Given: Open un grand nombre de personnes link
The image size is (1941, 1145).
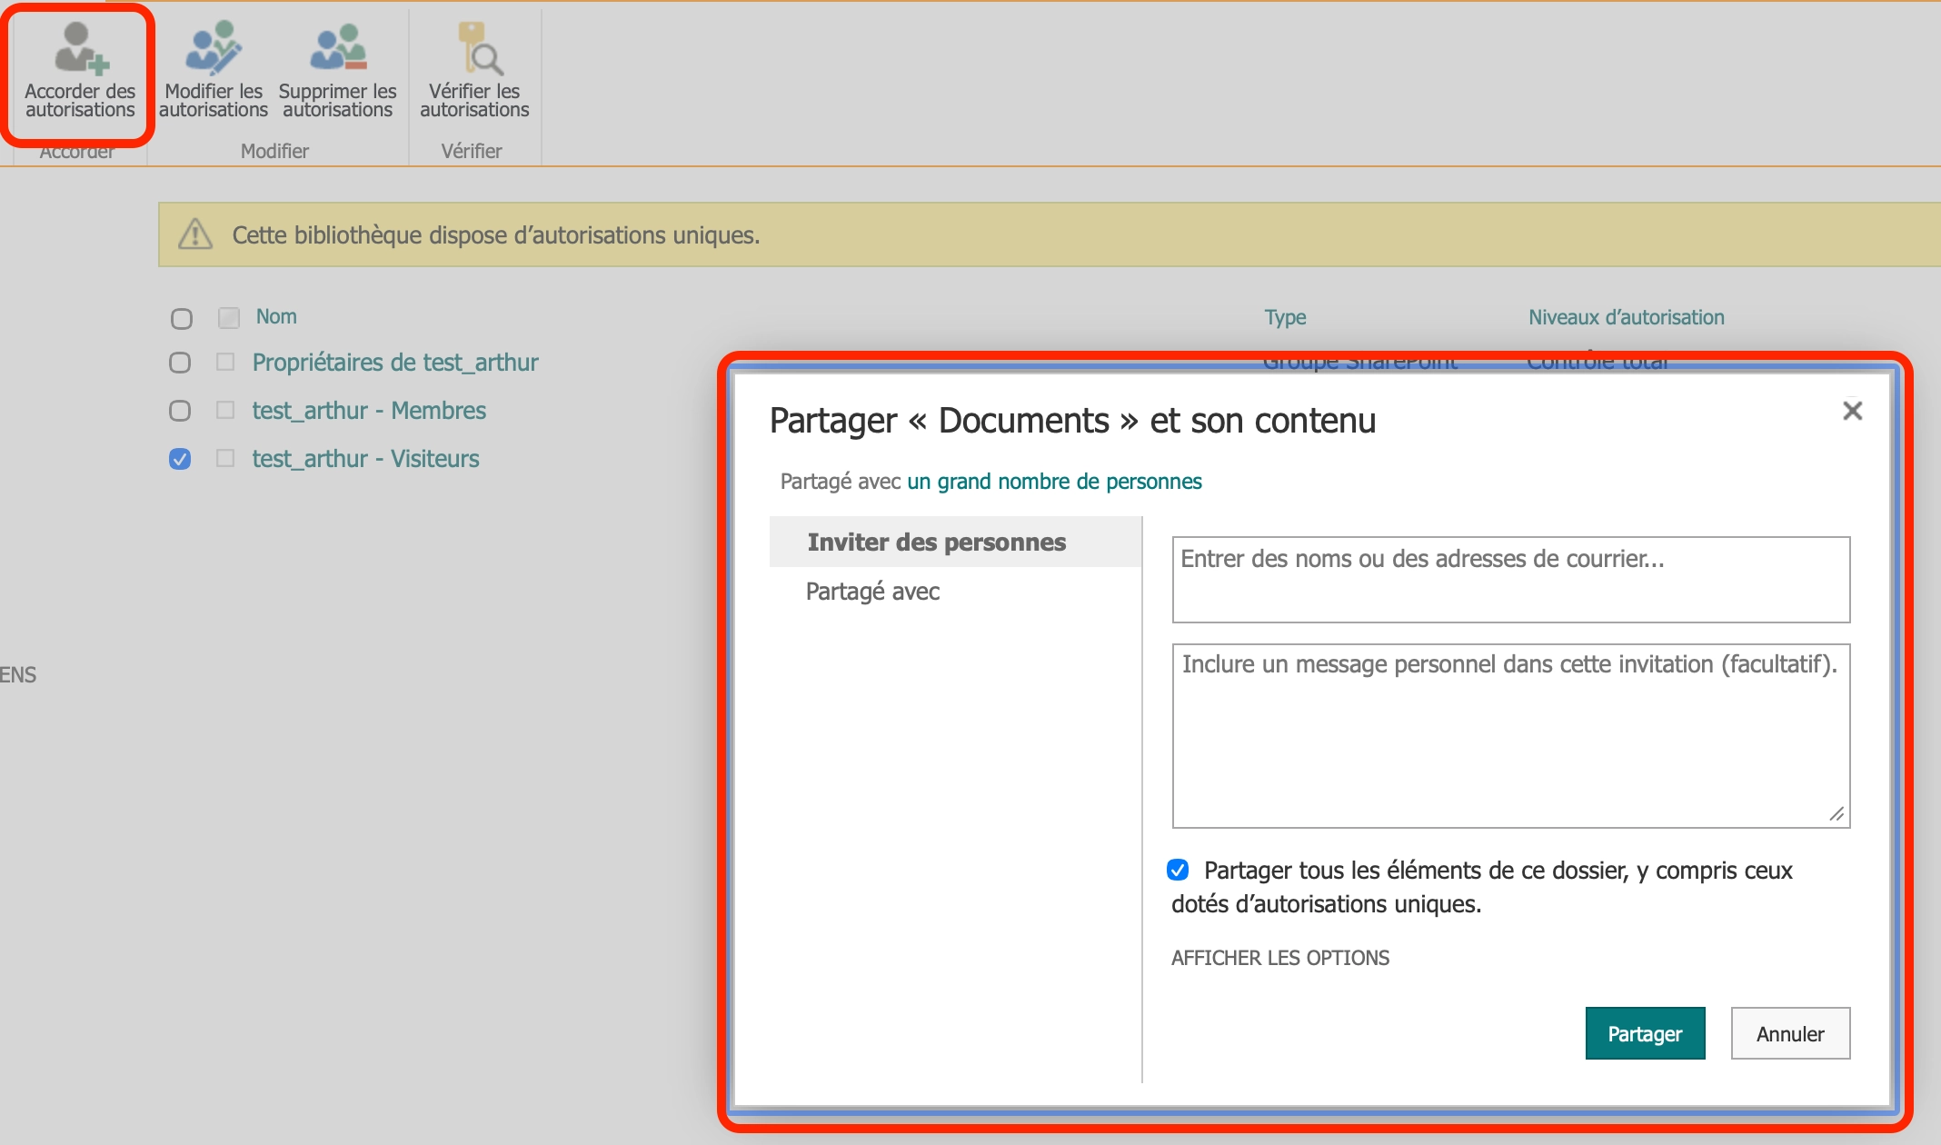Looking at the screenshot, I should pyautogui.click(x=1054, y=482).
